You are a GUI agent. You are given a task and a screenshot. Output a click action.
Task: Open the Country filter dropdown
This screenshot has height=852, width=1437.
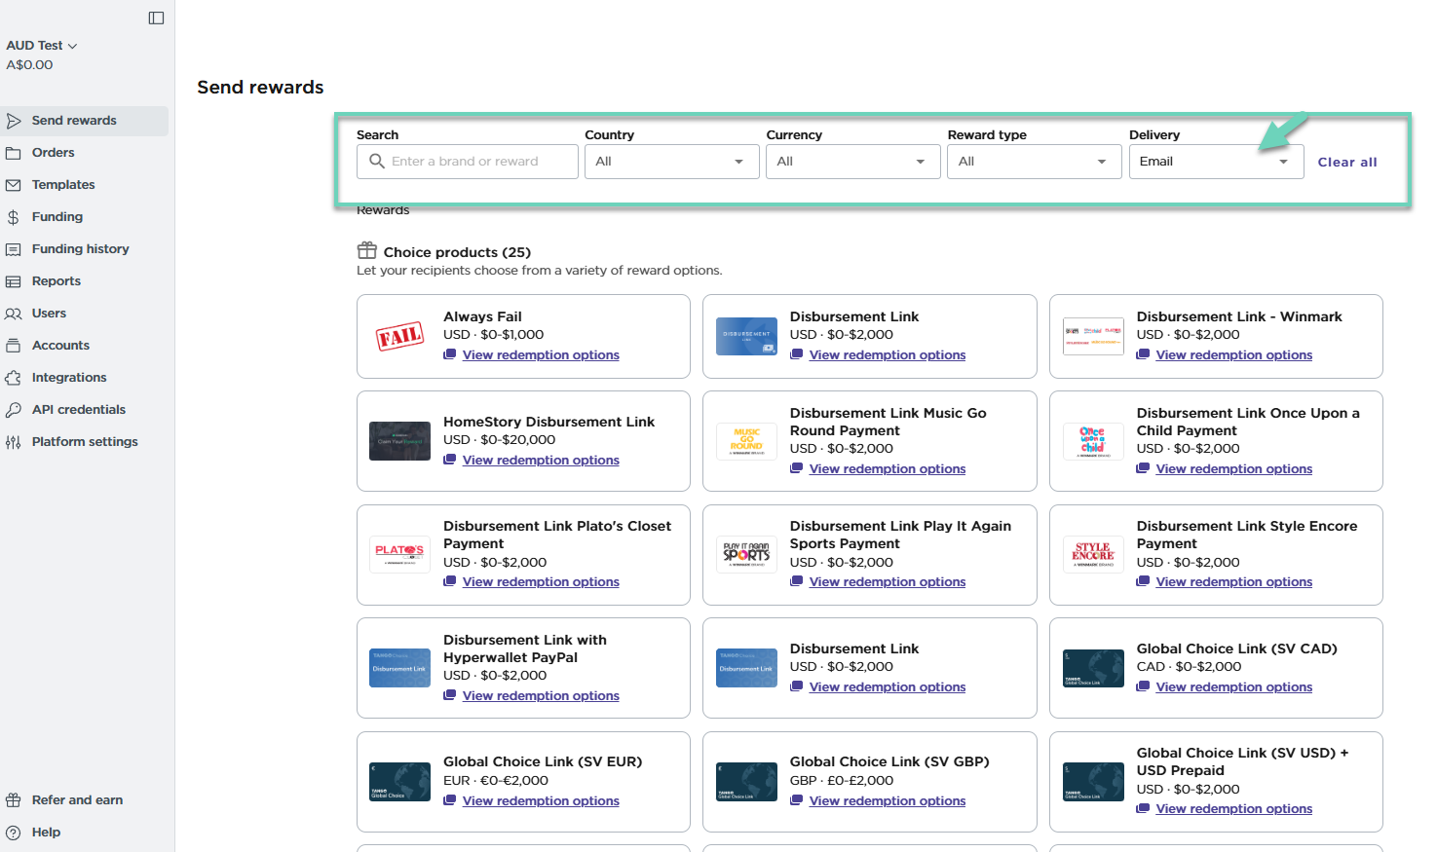[x=671, y=162]
